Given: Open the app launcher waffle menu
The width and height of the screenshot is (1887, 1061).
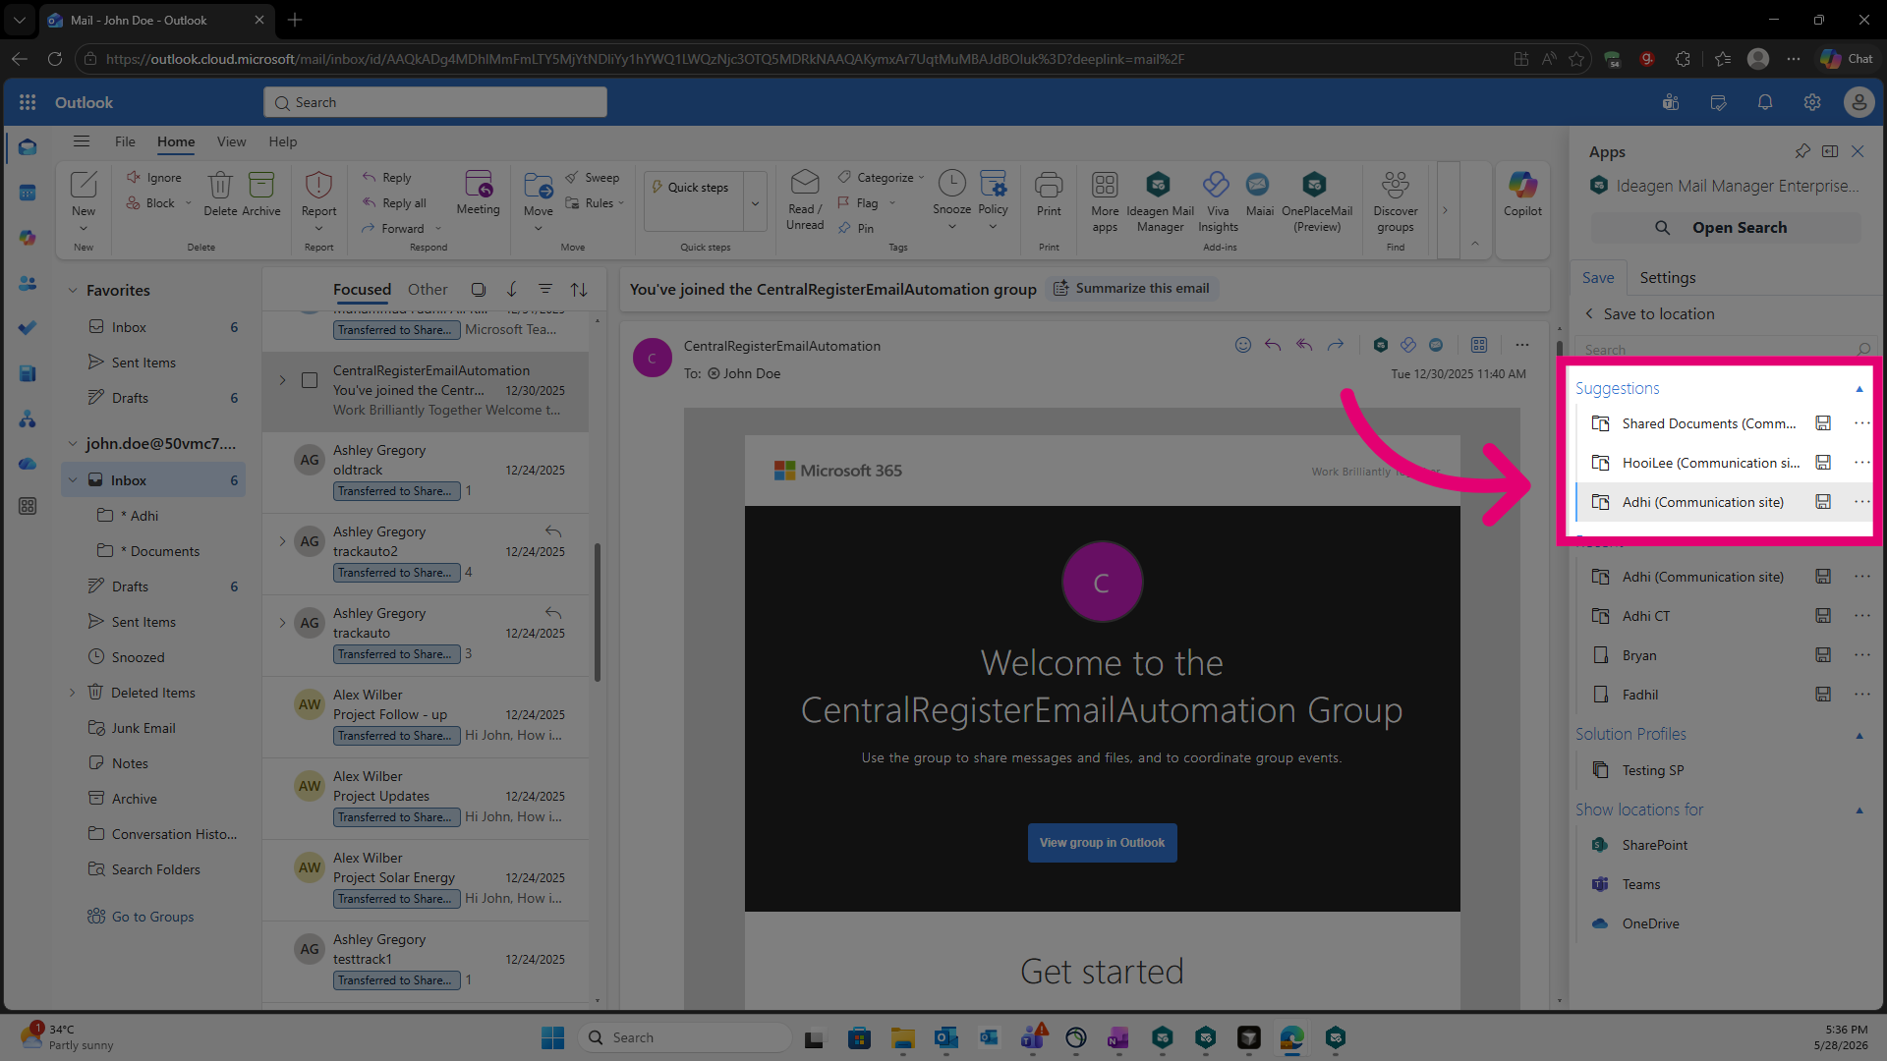Looking at the screenshot, I should coord(28,102).
